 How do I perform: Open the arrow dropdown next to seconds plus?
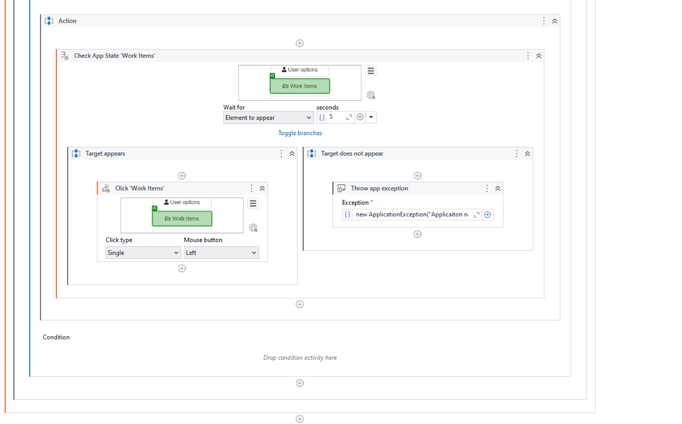[x=371, y=118]
